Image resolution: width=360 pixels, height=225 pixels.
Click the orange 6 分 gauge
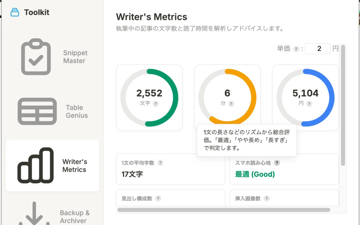[227, 98]
